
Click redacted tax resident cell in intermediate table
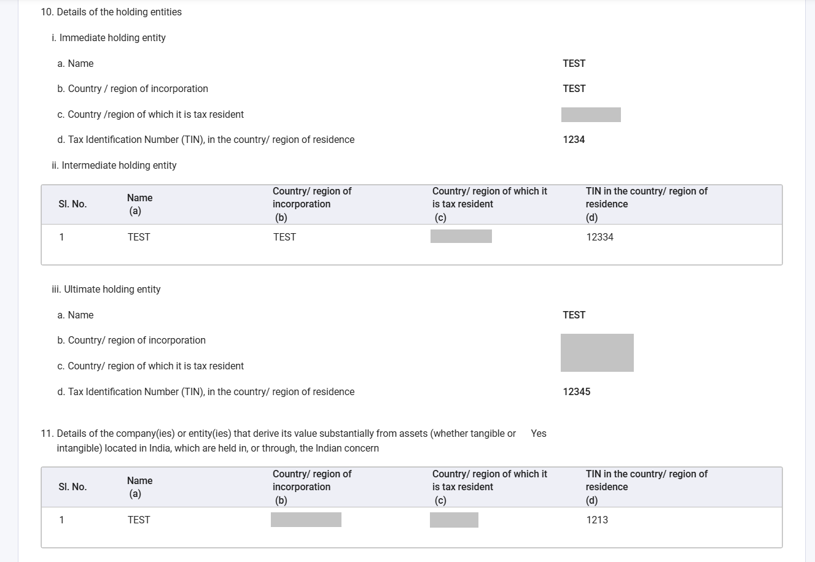pos(461,236)
